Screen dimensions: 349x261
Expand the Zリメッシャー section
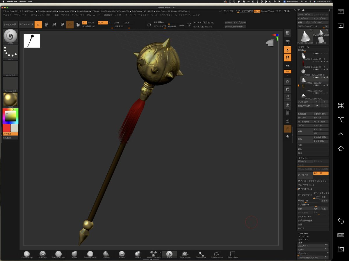point(304,217)
